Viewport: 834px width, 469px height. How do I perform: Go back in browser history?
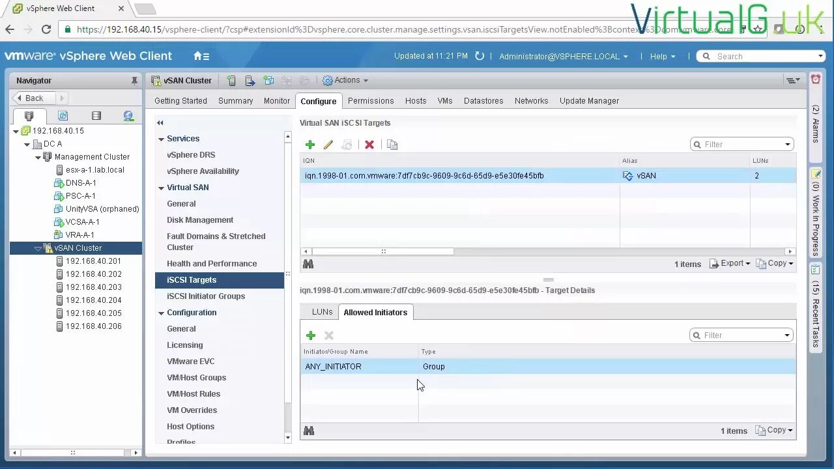(x=9, y=29)
